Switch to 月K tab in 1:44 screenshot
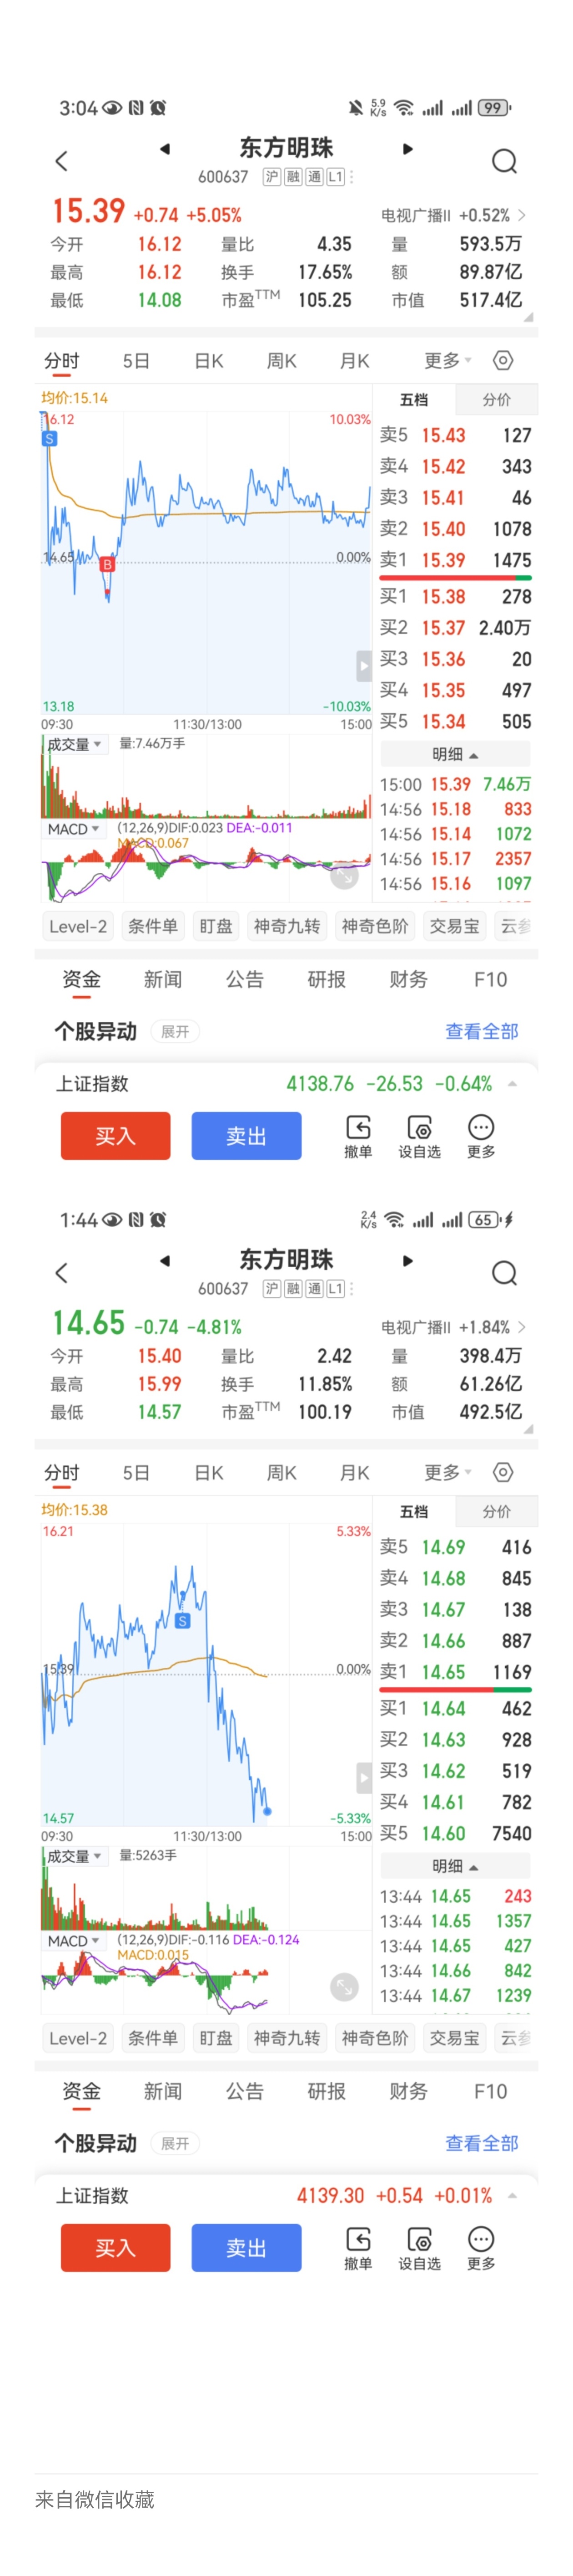573x2576 pixels. (354, 1473)
